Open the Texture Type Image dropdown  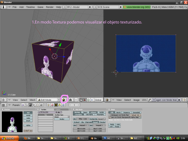pyautogui.click(x=62, y=117)
